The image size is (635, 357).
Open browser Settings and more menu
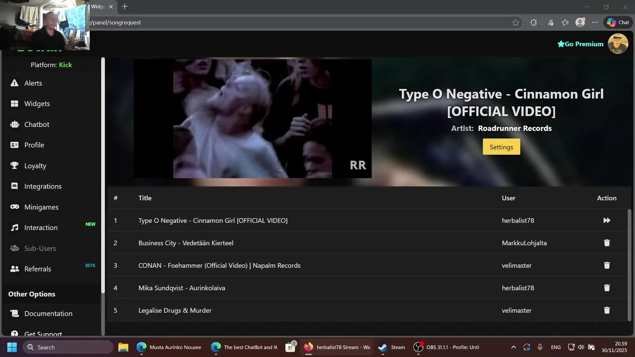[x=595, y=22]
